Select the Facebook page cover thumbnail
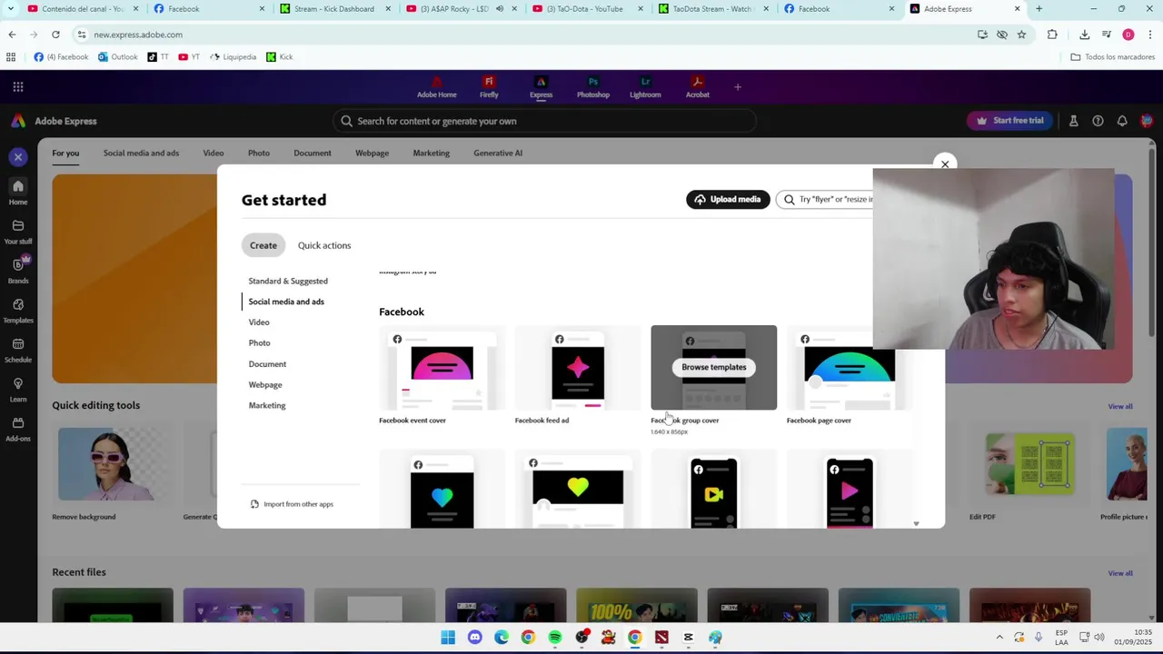 click(850, 368)
